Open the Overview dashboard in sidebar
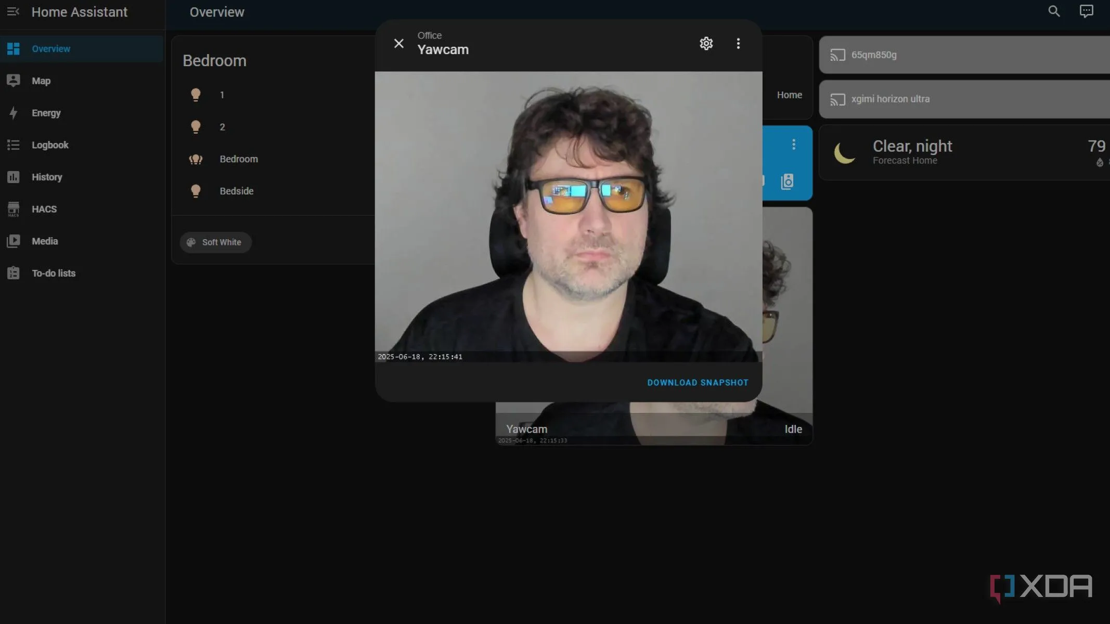Screen dimensions: 1110x624 [82, 49]
